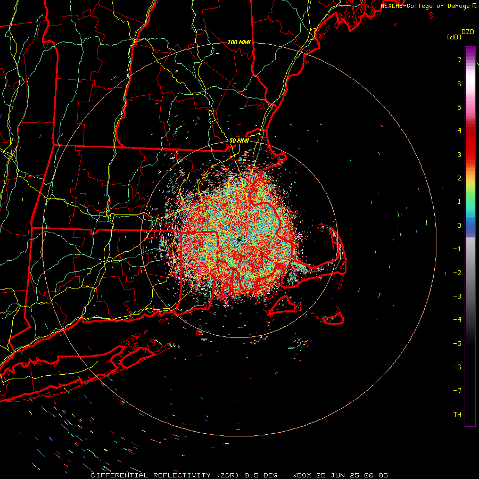479x479 pixels.
Task: Click the 1 value on the color scale
Action: point(459,202)
